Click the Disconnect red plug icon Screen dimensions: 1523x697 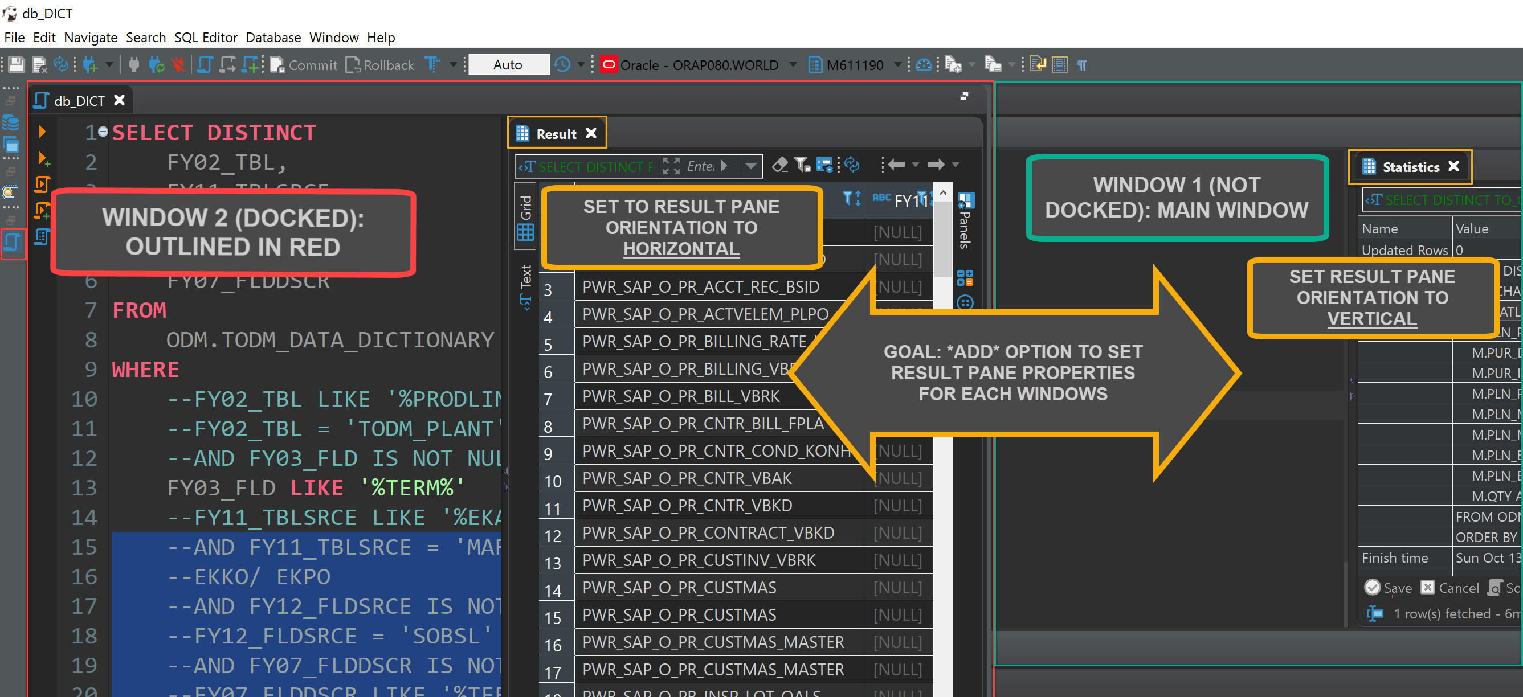178,64
